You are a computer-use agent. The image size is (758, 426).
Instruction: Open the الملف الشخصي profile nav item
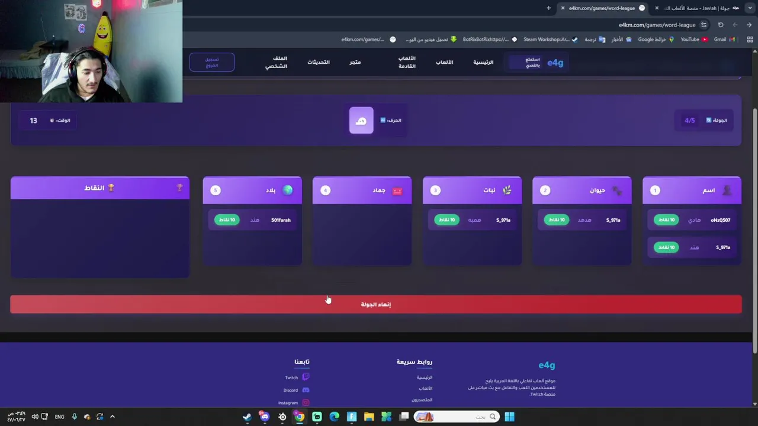[277, 62]
